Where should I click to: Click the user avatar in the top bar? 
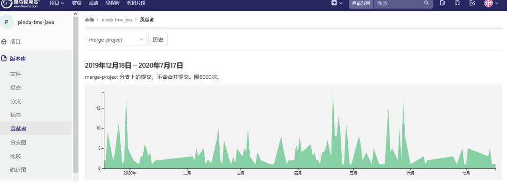coord(488,3)
